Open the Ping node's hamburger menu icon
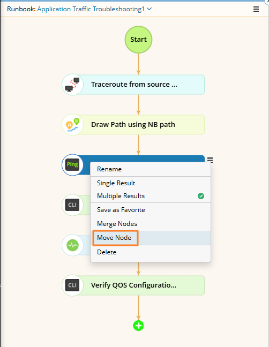 click(x=210, y=160)
